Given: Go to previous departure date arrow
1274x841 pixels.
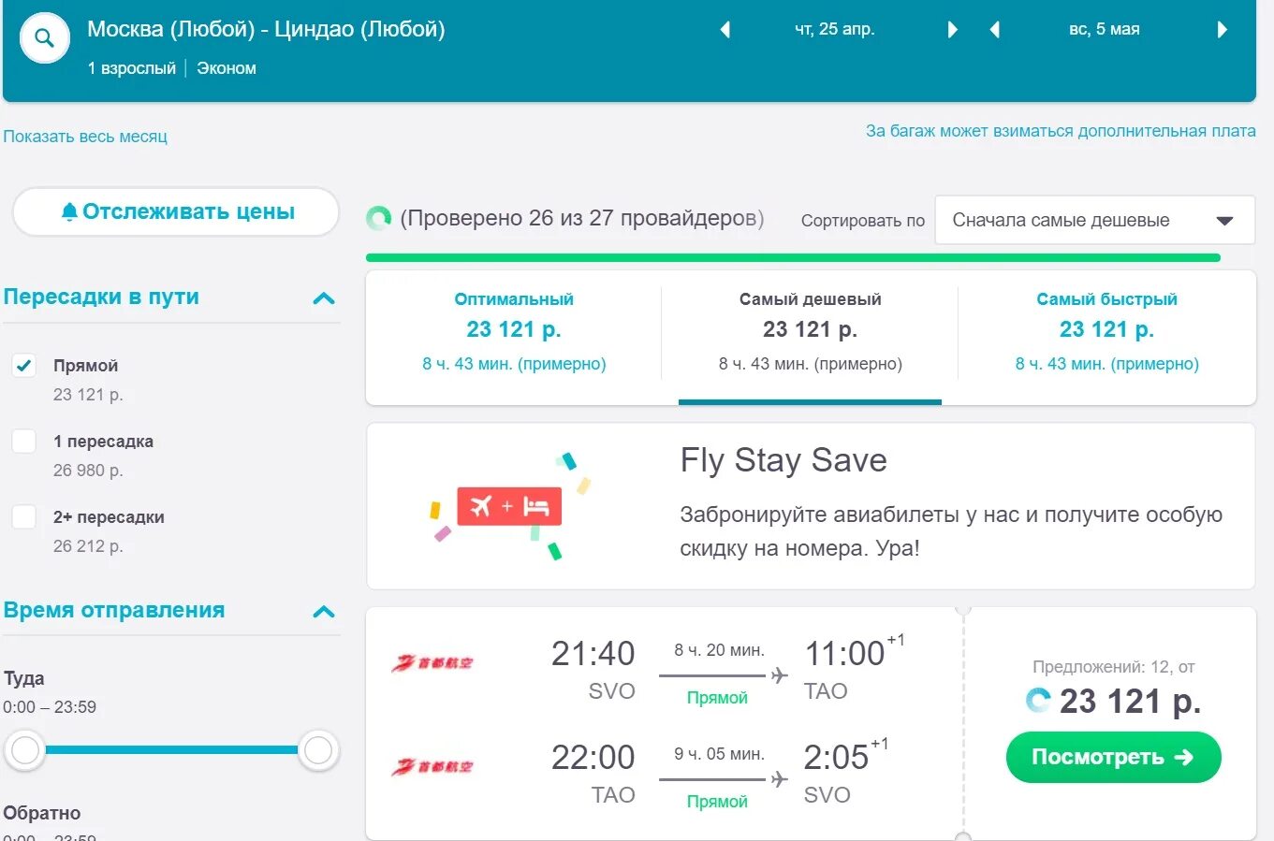Looking at the screenshot, I should 725,30.
